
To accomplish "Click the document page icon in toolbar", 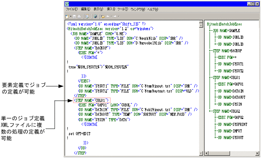I will (x=88, y=16).
